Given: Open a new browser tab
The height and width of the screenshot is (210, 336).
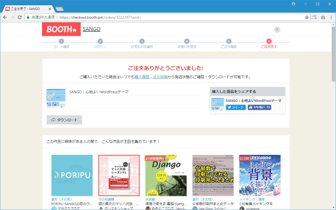Looking at the screenshot, I should pyautogui.click(x=59, y=9).
